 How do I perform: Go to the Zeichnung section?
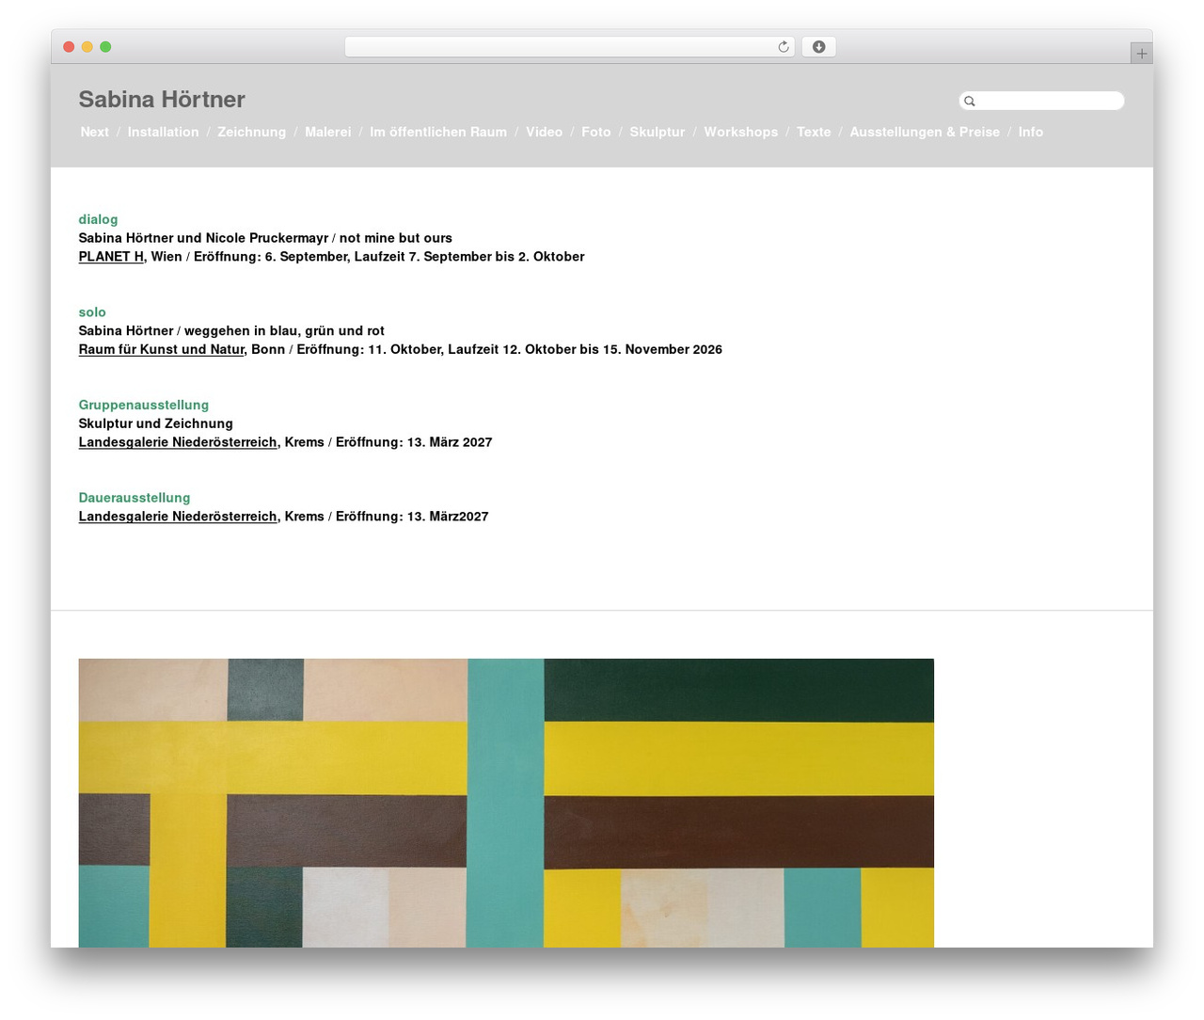click(252, 132)
